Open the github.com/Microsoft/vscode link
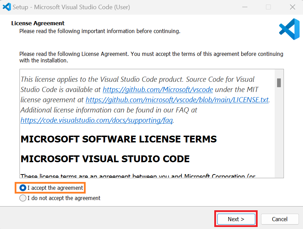This screenshot has height=229, width=303. click(x=158, y=90)
